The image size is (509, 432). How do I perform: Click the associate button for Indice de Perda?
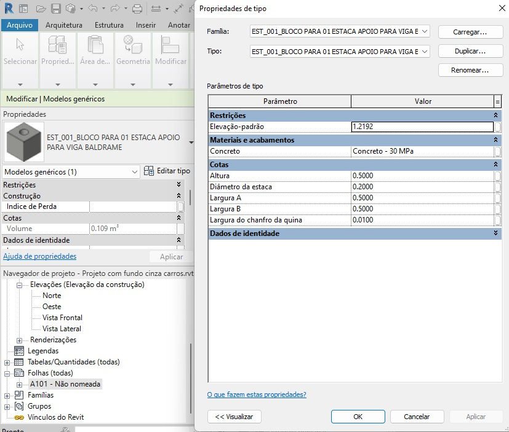coord(180,206)
